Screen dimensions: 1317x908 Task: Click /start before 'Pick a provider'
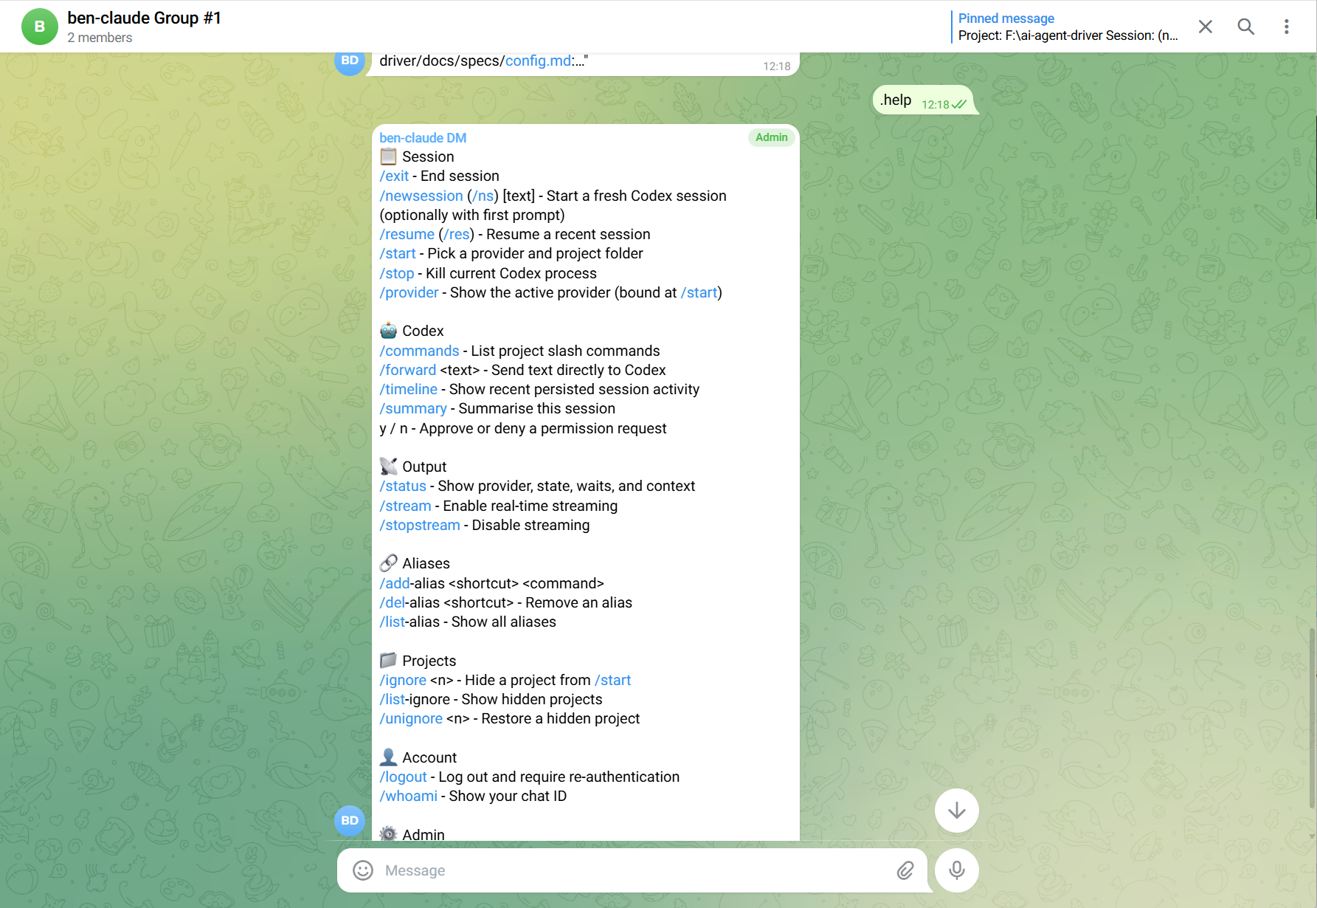click(x=398, y=253)
